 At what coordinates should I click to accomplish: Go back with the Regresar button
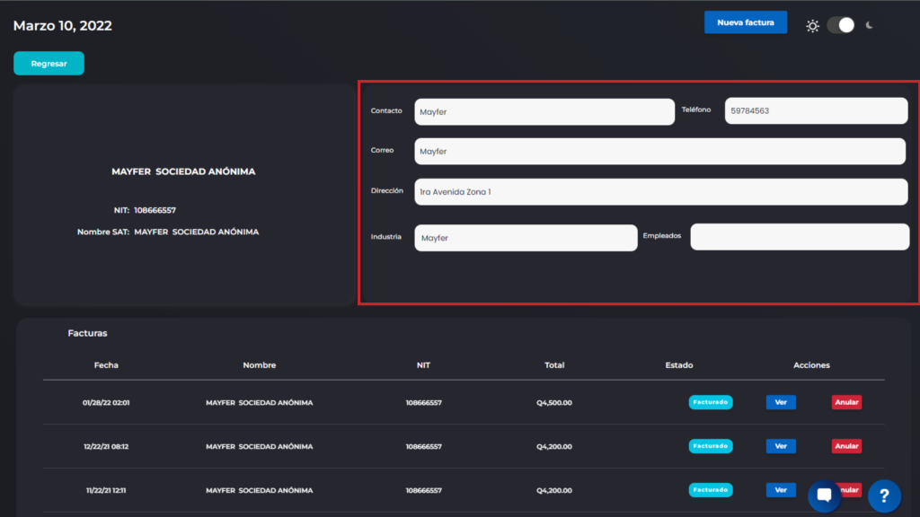(x=49, y=64)
